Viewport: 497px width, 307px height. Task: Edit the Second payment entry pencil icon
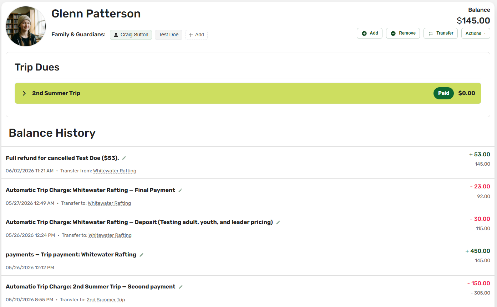[181, 287]
